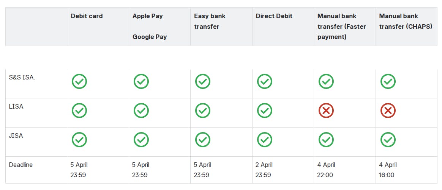442x190 pixels.
Task: Click the Manual bank transfer (CHAPS) header
Action: [x=406, y=21]
